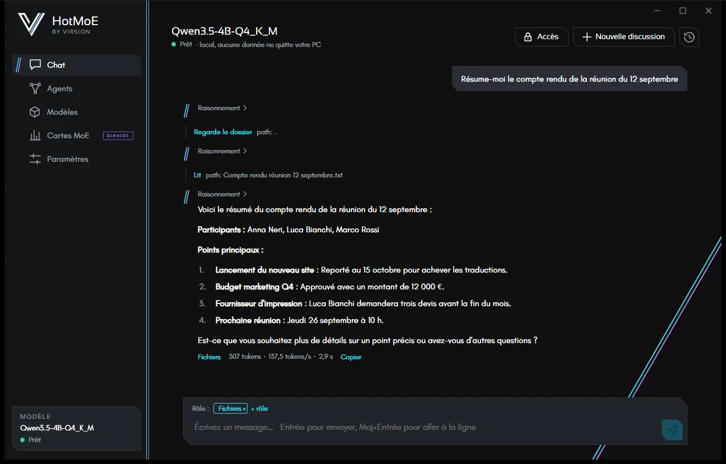This screenshot has width=726, height=464.
Task: Open the model card Qwen3.5-4B-Q4_K_M in sidebar
Action: [77, 428]
